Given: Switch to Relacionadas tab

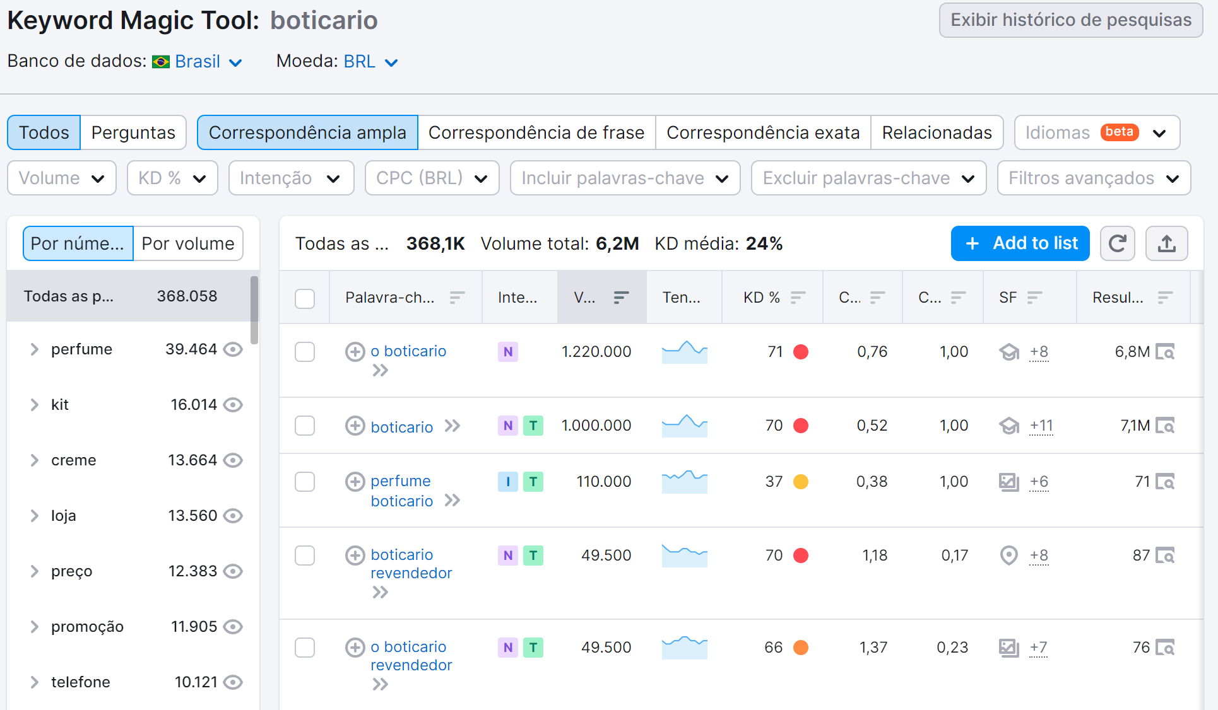Looking at the screenshot, I should point(937,132).
